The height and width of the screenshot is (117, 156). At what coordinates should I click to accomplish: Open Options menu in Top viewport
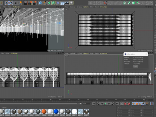click(86, 7)
